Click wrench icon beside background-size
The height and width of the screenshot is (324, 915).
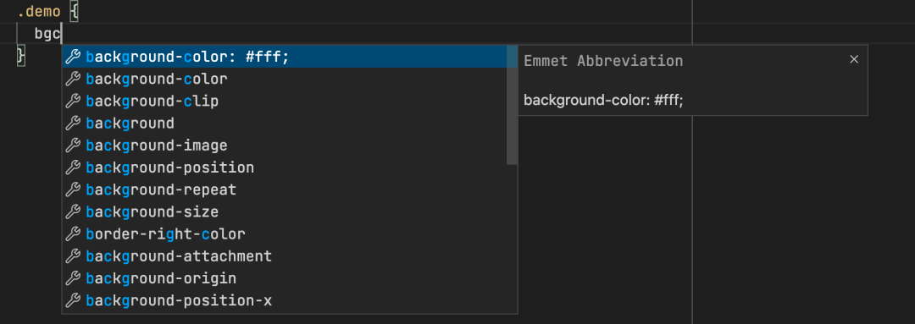click(x=72, y=211)
